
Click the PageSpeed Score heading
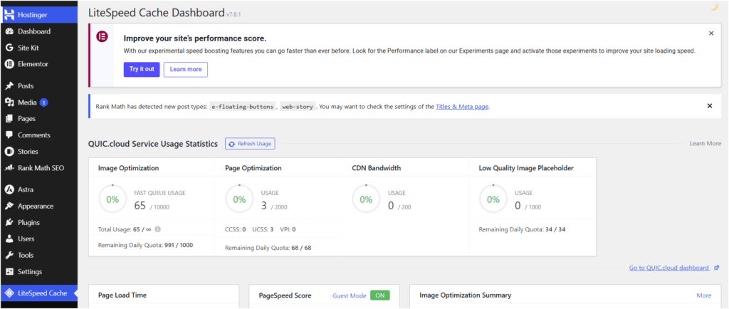click(285, 295)
